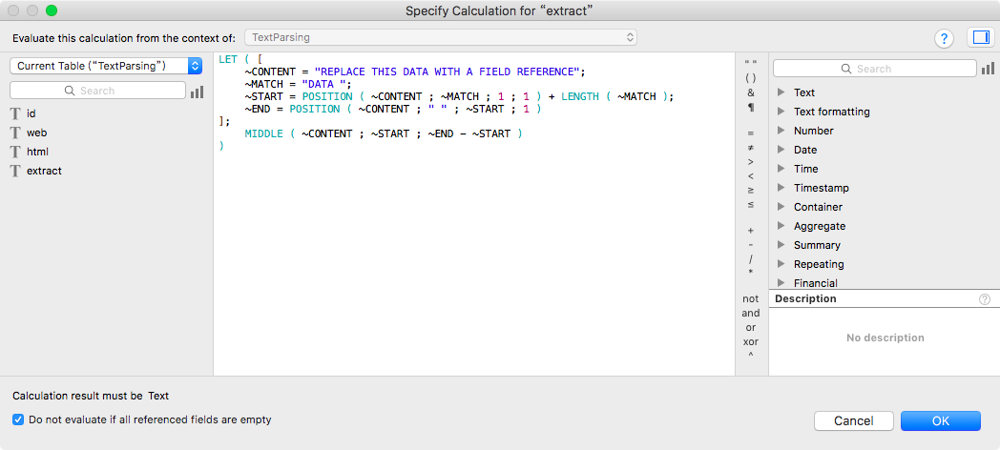Expand the Date function category
1000x450 pixels.
pos(781,150)
